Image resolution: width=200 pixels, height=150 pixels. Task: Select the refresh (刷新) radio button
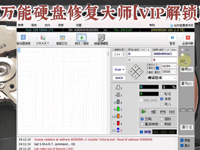[162, 124]
